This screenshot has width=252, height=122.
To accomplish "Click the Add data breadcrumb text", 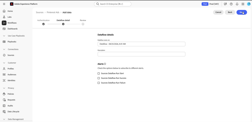I will [67, 12].
